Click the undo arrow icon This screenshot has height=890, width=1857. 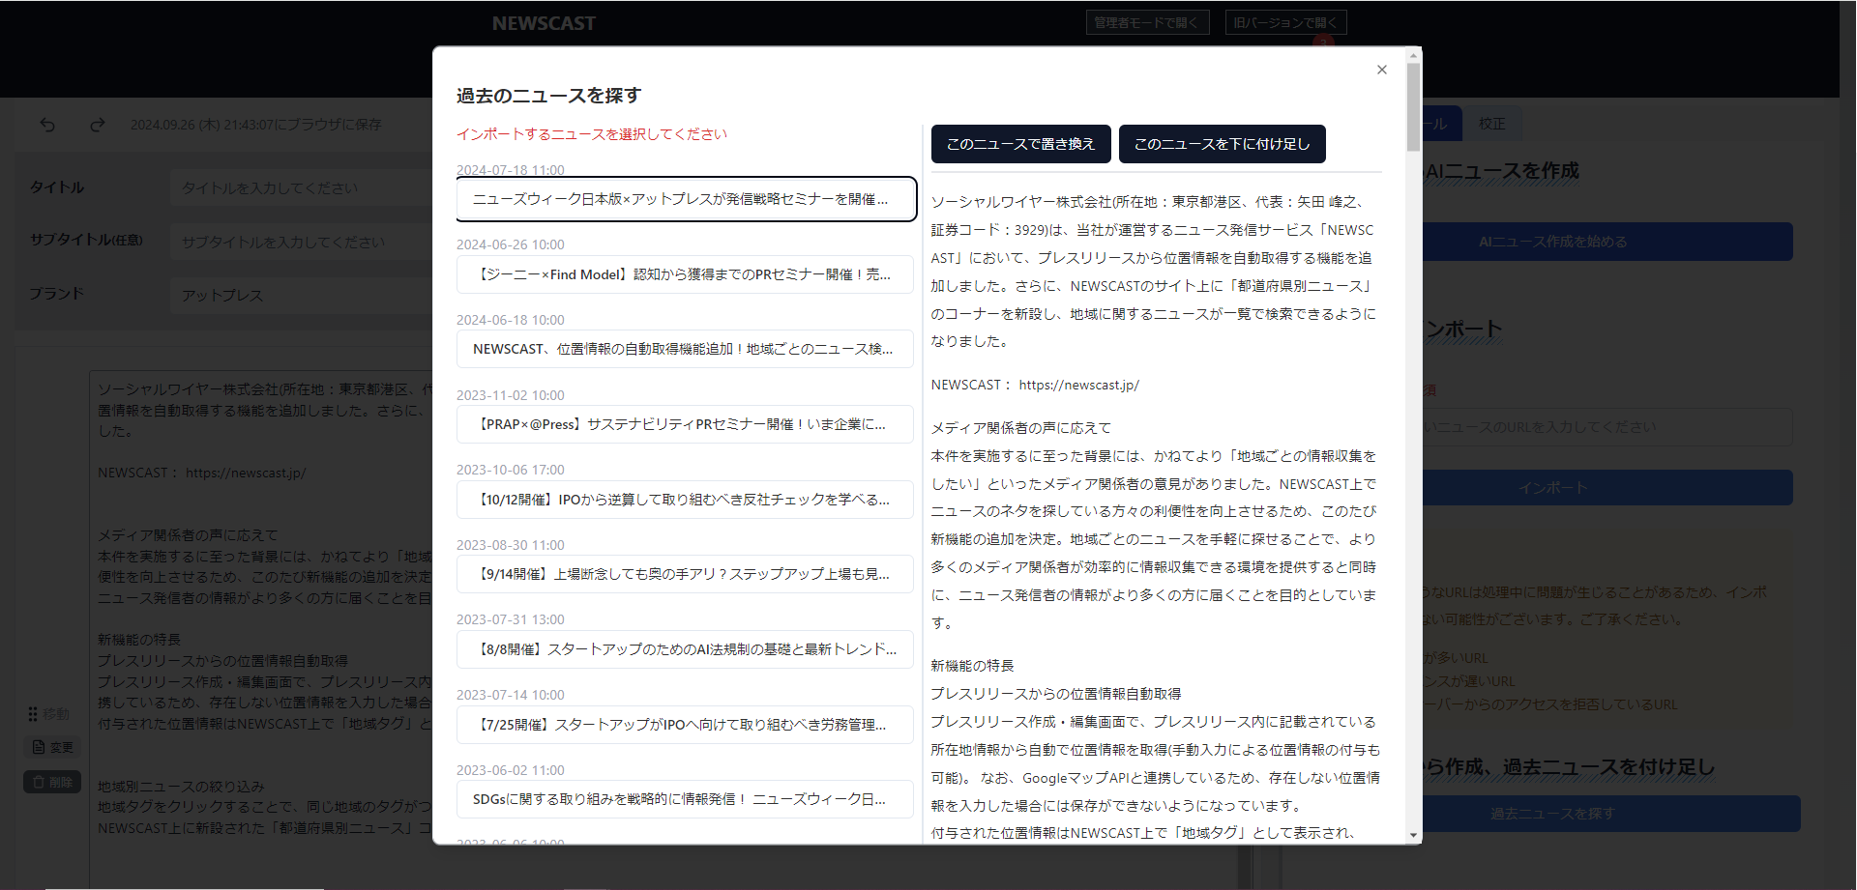pyautogui.click(x=48, y=124)
